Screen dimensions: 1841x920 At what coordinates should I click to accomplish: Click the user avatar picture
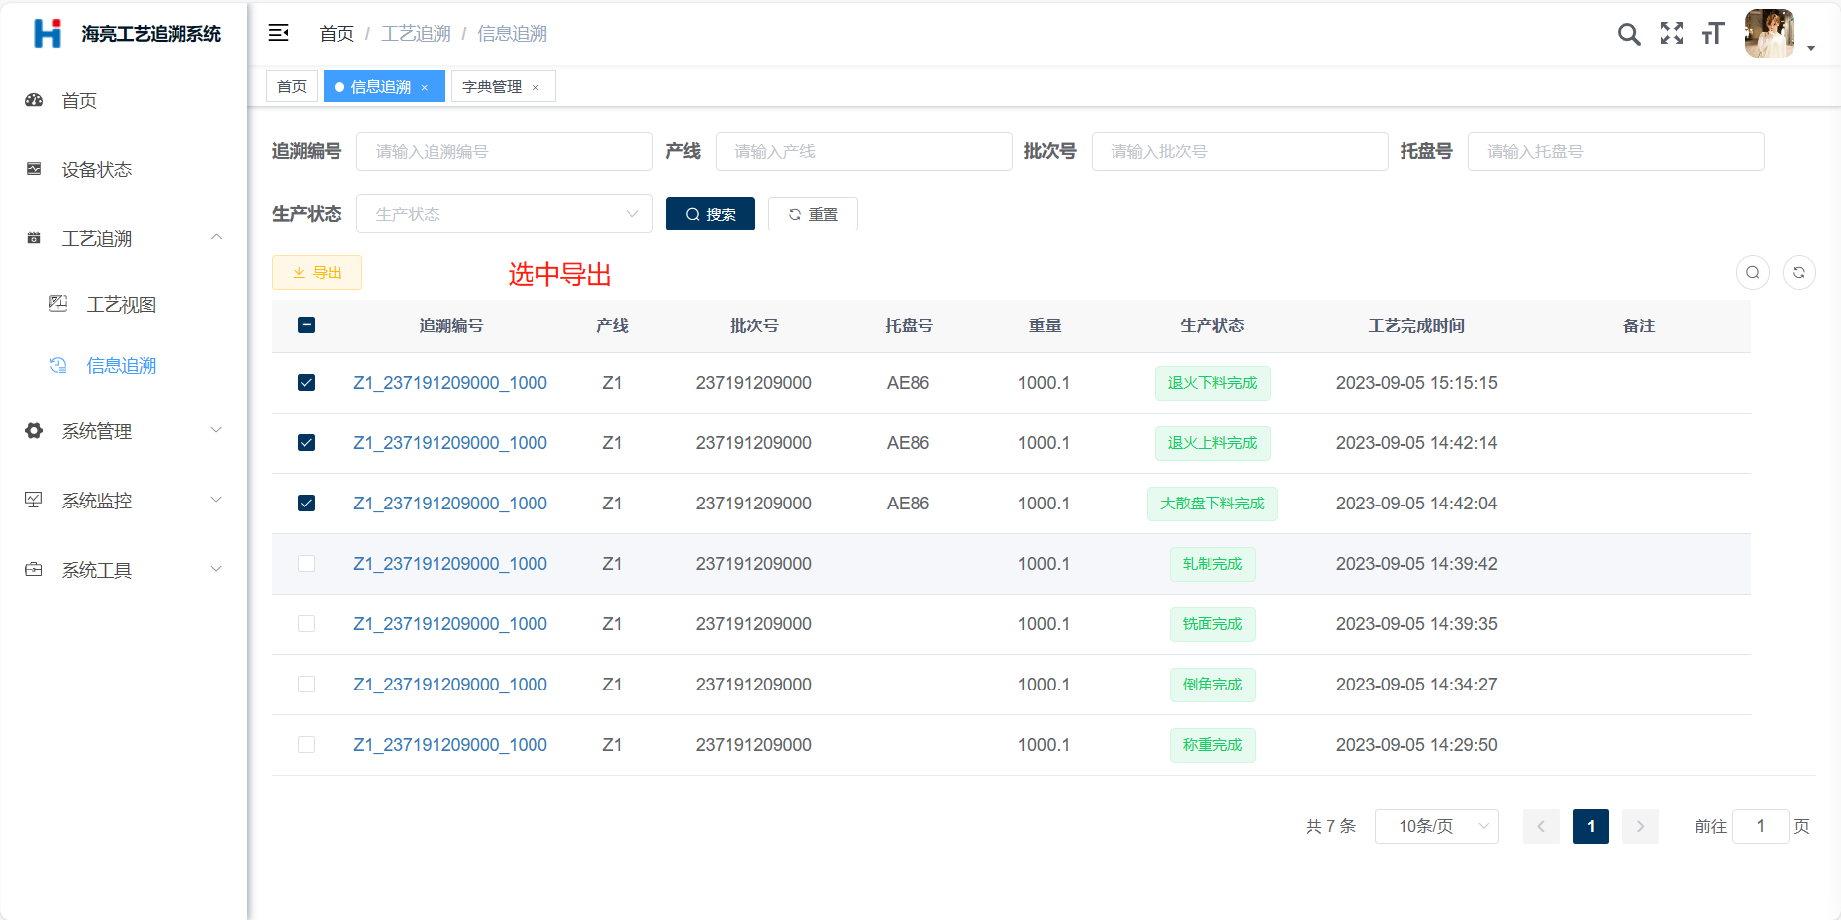tap(1770, 34)
